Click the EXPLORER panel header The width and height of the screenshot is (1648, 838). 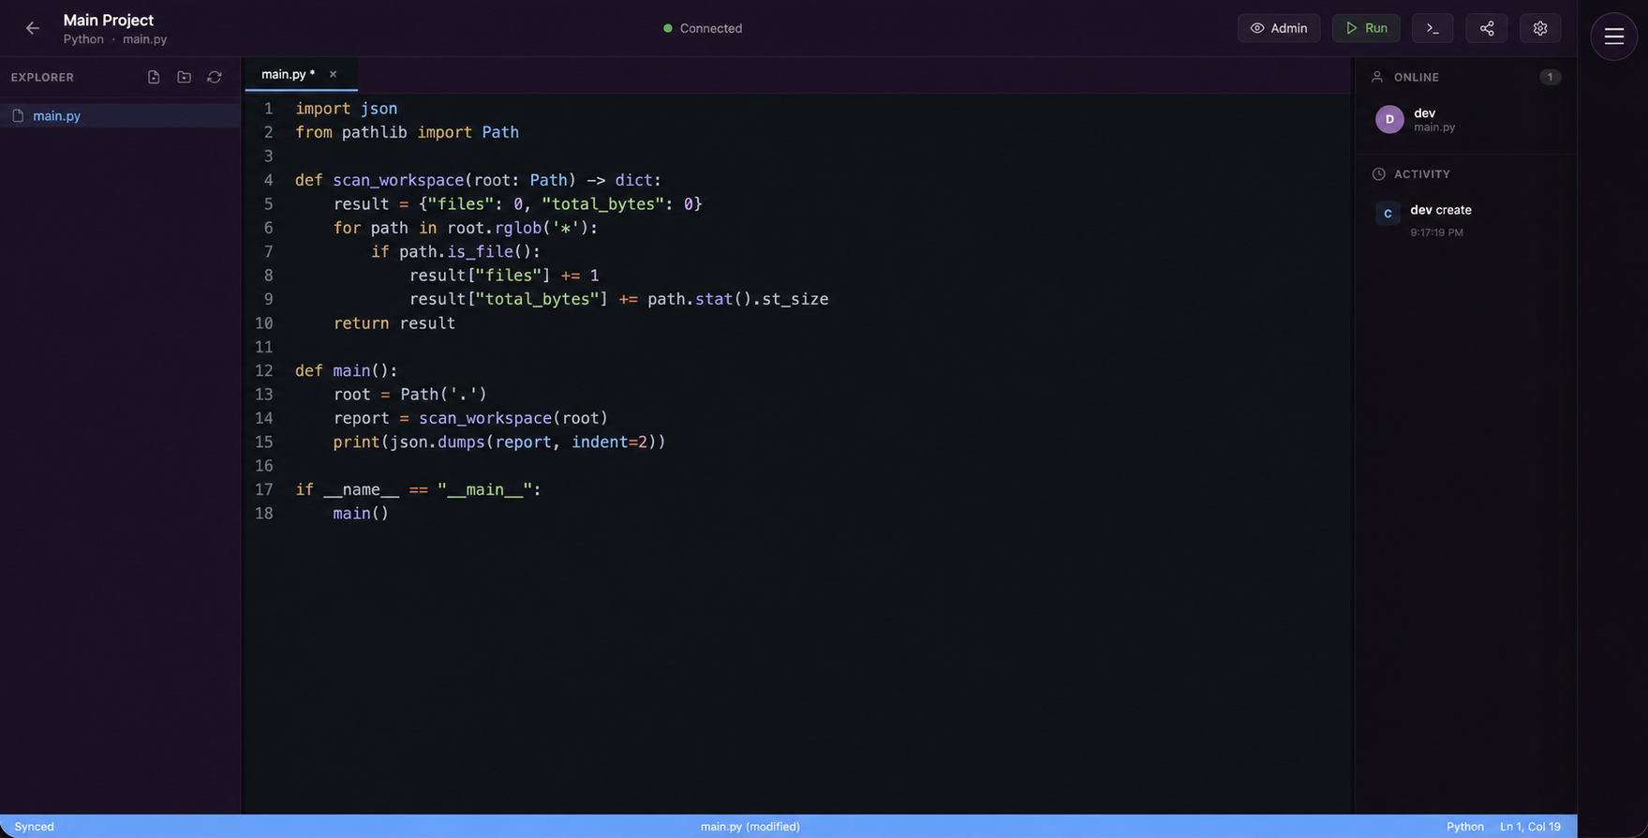pyautogui.click(x=42, y=77)
